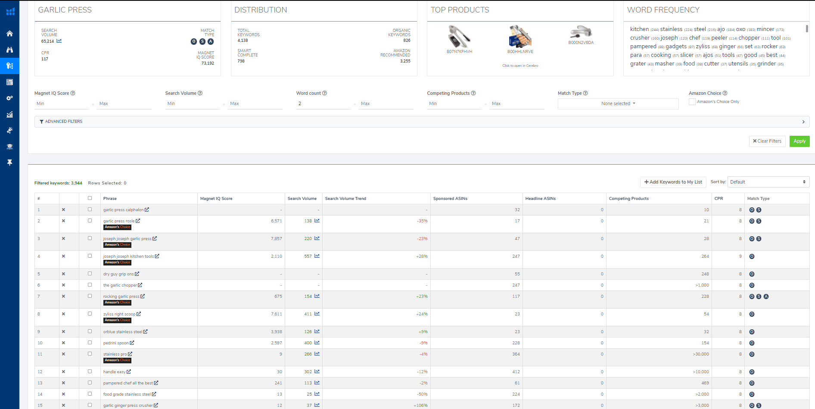Click the pushpin icon in sidebar
This screenshot has height=409, width=815.
click(x=9, y=162)
